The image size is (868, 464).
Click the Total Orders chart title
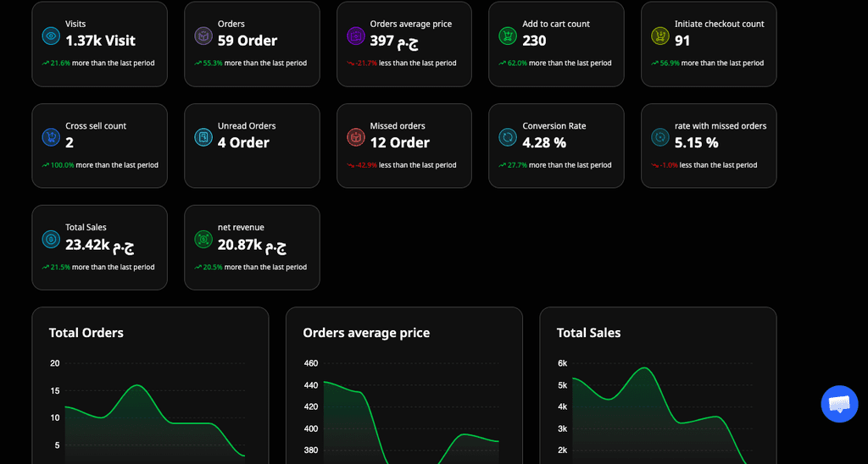(86, 333)
